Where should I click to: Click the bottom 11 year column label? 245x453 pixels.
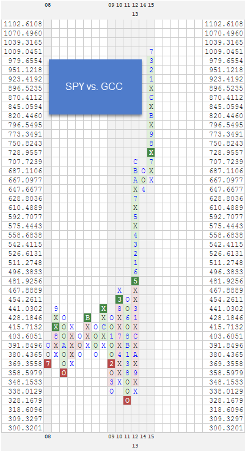[127, 436]
